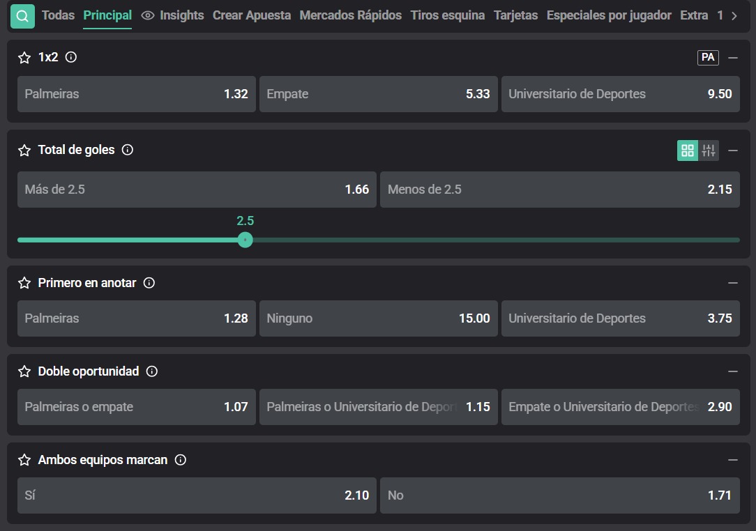Collapse the Ambos equipos marcan section
756x531 pixels.
(x=733, y=460)
